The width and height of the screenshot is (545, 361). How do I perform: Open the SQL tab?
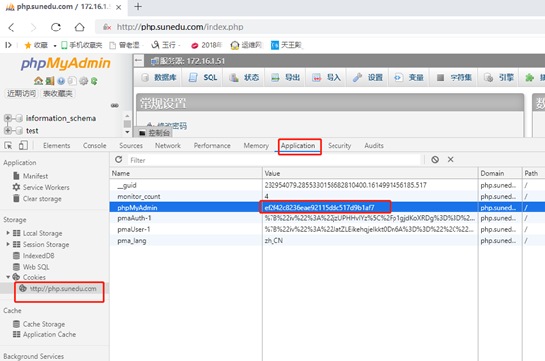coord(204,77)
